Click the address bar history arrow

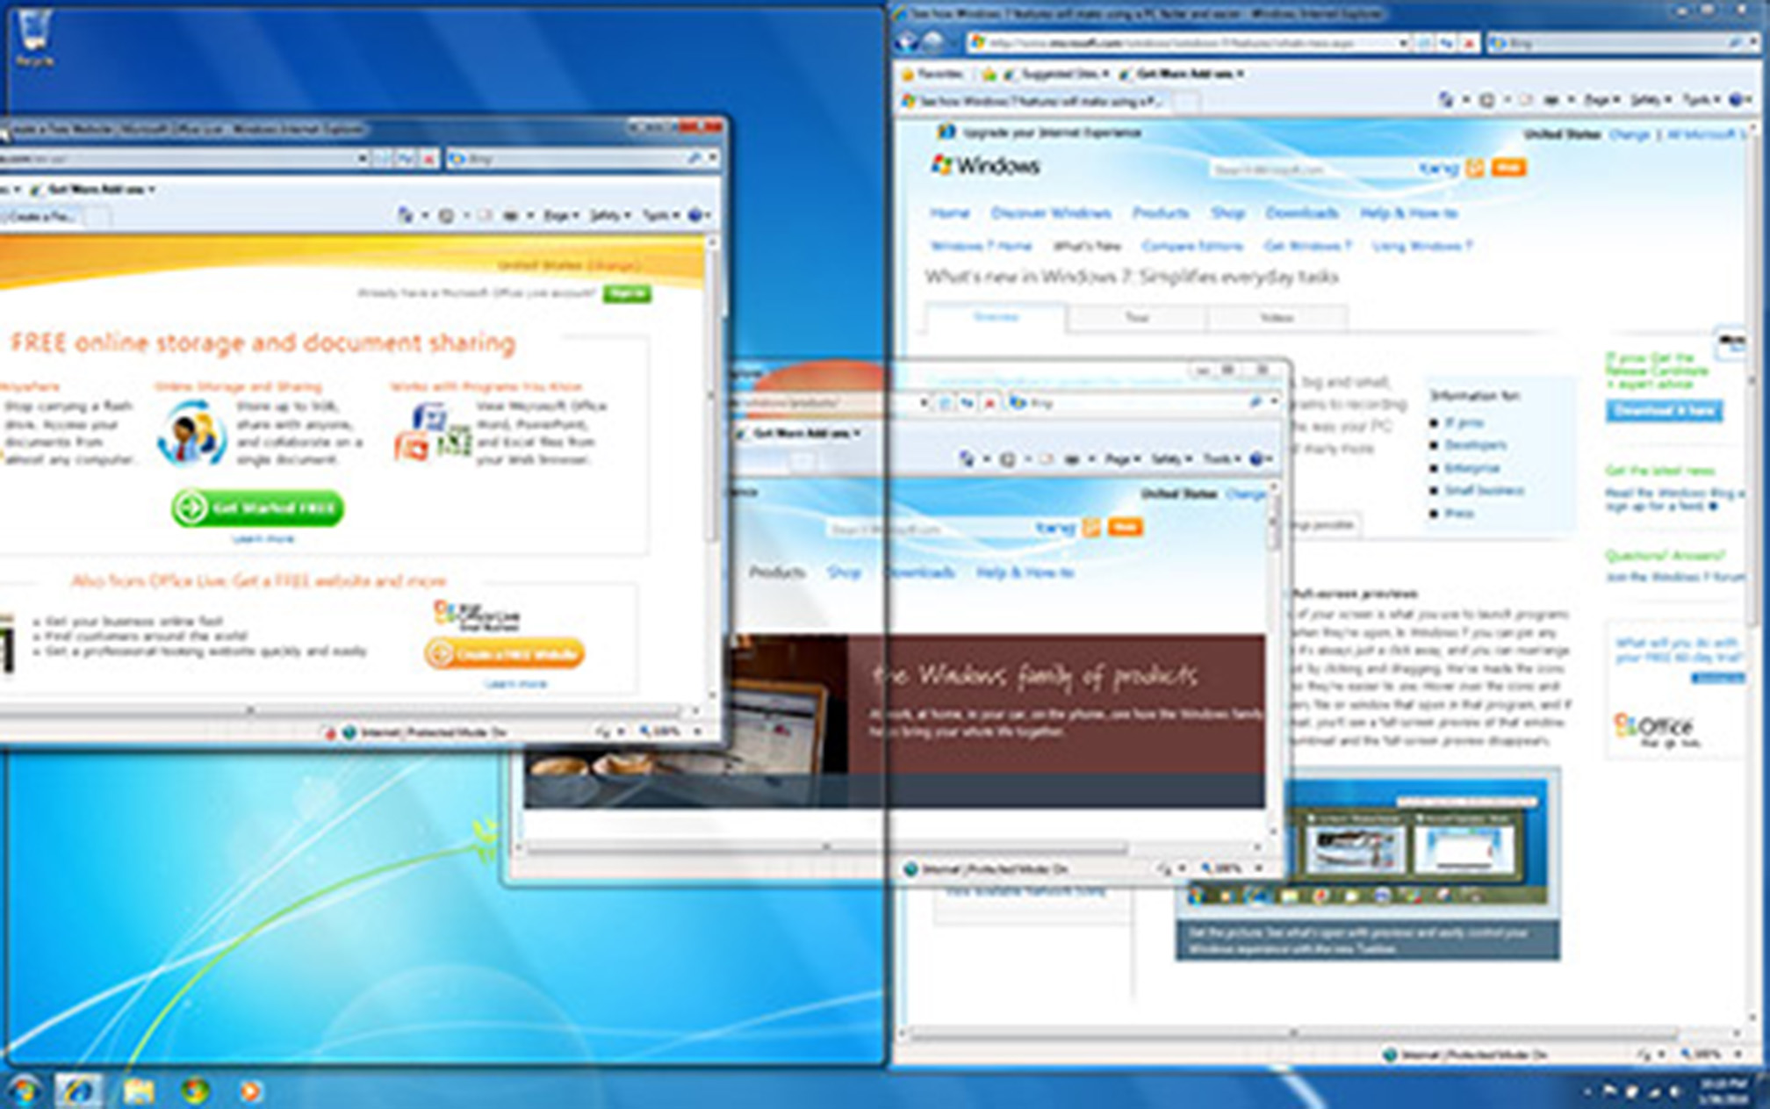(x=1403, y=40)
